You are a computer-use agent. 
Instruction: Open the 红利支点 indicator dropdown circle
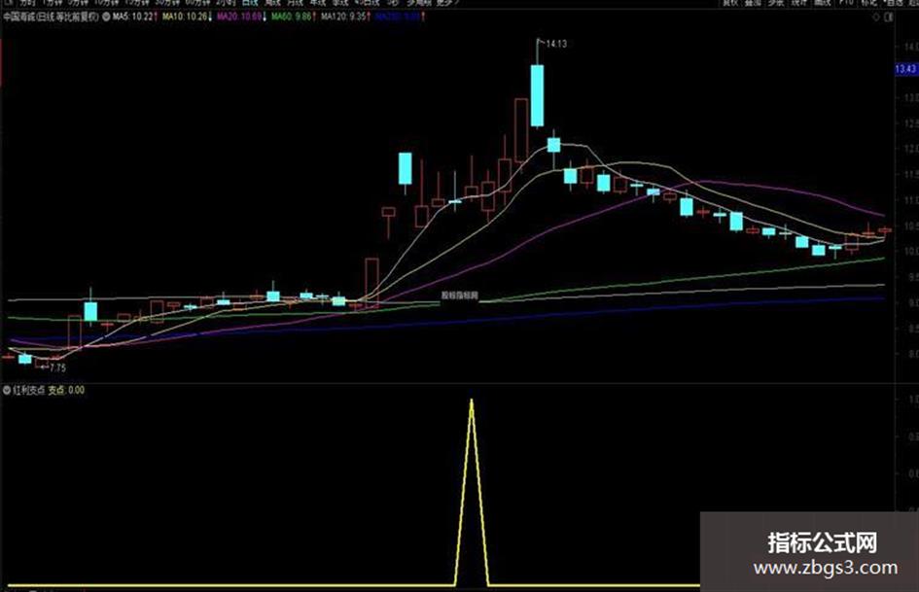[7, 390]
